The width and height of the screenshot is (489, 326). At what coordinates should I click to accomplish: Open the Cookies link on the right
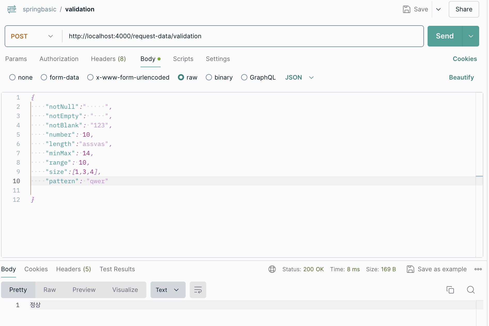point(465,59)
